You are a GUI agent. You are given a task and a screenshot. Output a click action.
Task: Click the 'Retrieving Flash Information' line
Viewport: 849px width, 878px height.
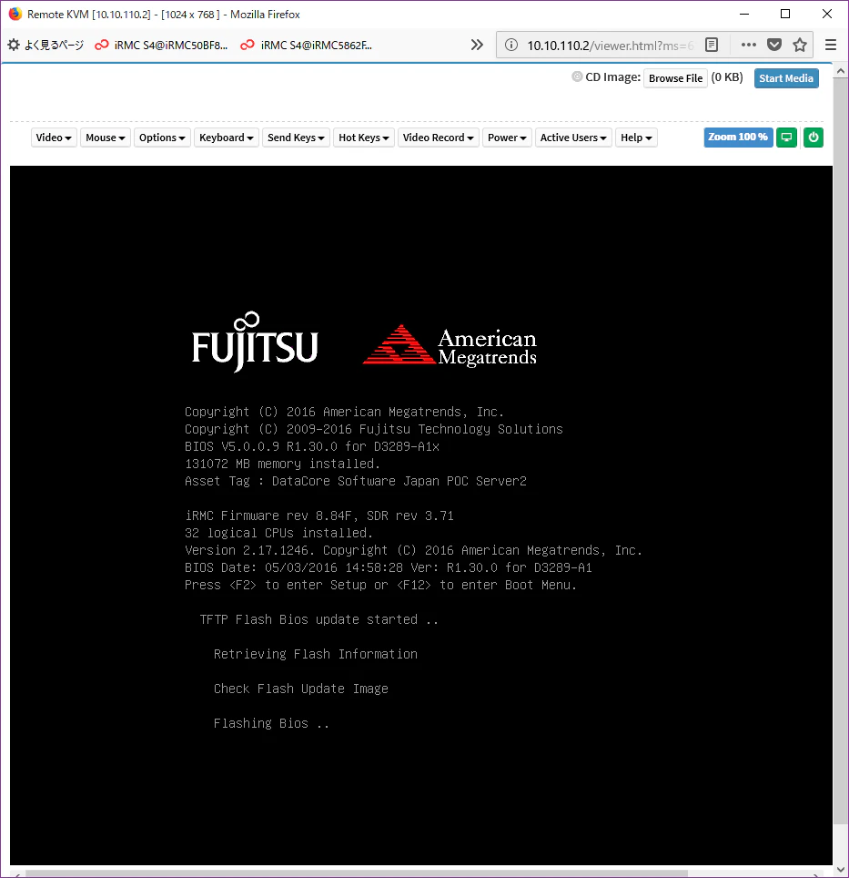click(x=316, y=654)
